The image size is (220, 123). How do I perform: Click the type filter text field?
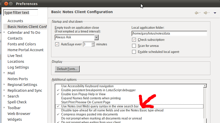pyautogui.click(x=21, y=13)
